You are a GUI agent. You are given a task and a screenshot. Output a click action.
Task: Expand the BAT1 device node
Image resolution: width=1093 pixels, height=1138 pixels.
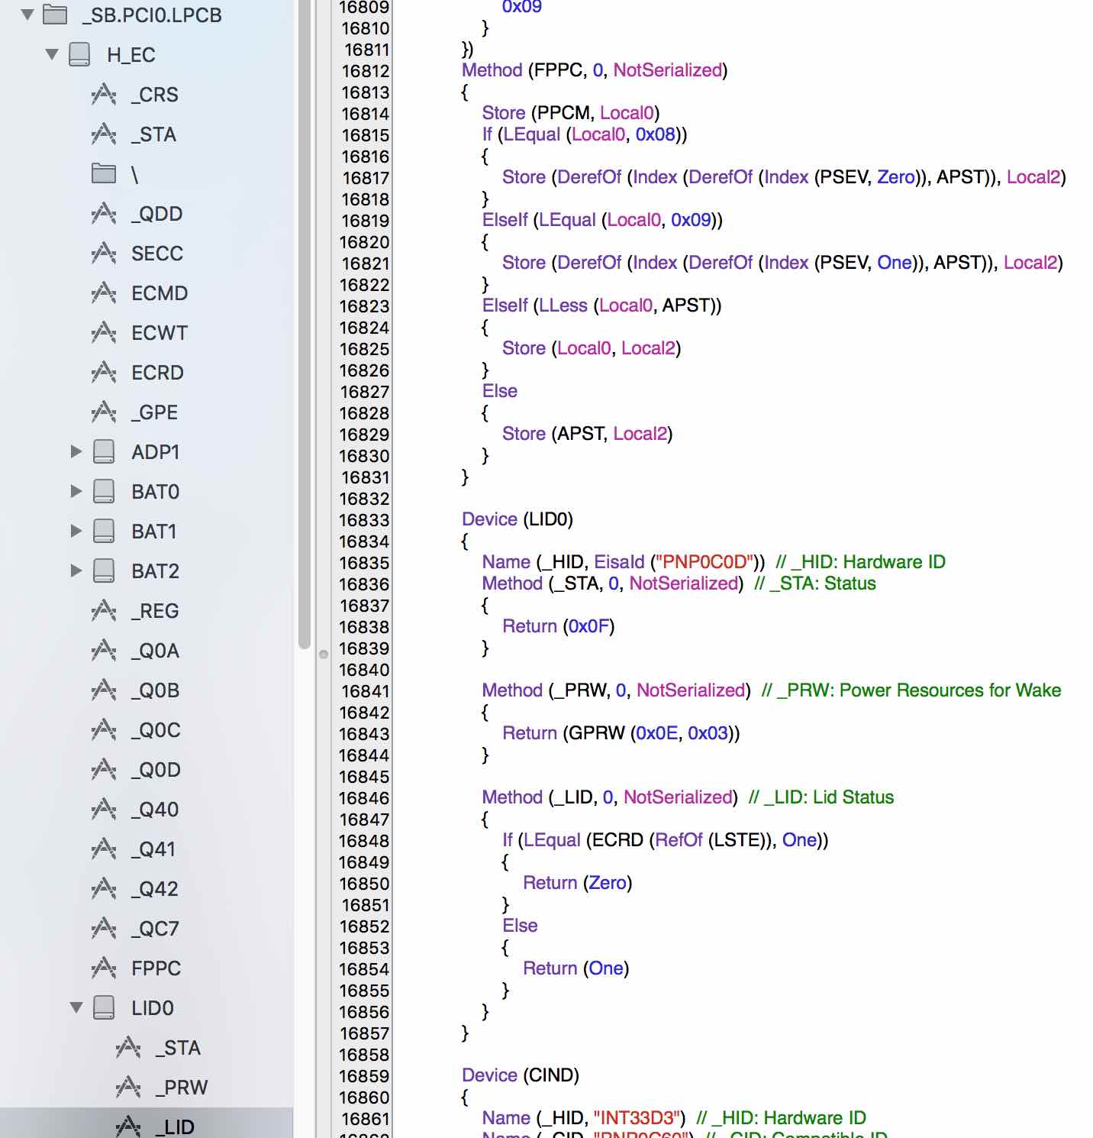point(76,531)
